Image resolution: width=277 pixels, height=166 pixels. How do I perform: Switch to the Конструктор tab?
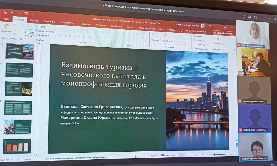point(67,23)
